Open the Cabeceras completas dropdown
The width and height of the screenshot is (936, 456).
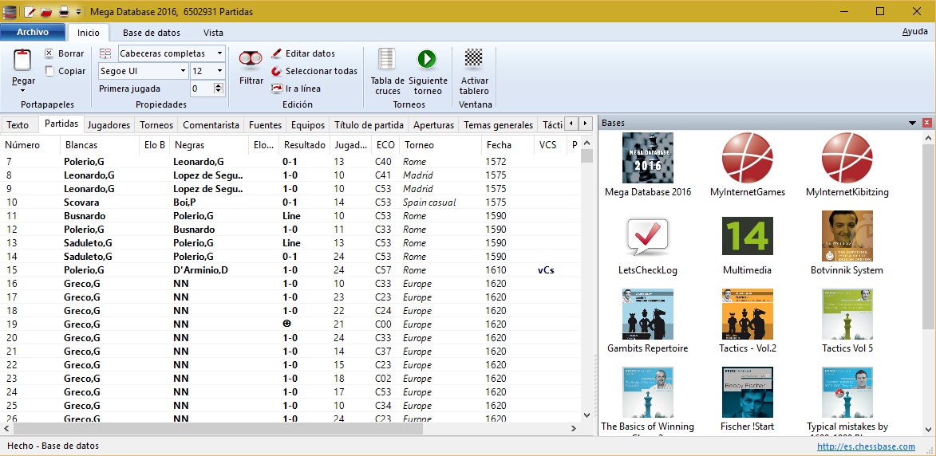(219, 53)
